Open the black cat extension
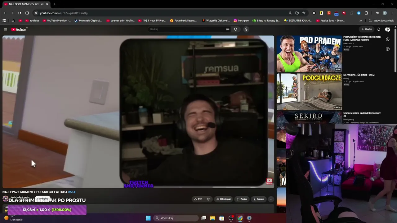Viewport: 397px width, 223px height. 314,13
